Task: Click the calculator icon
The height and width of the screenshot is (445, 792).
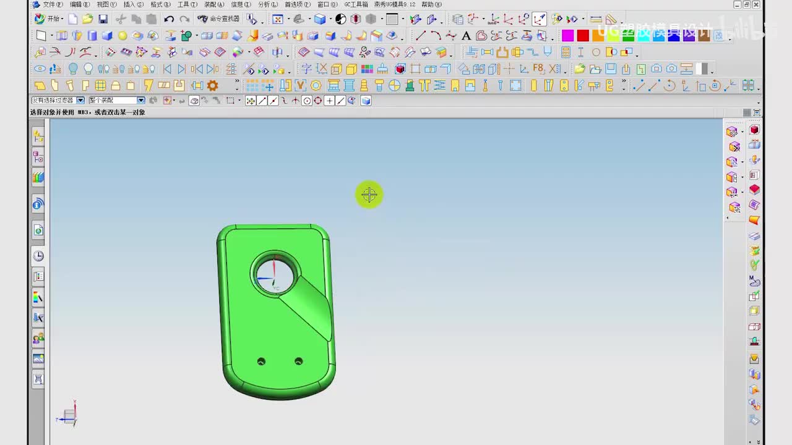Action: point(566,52)
